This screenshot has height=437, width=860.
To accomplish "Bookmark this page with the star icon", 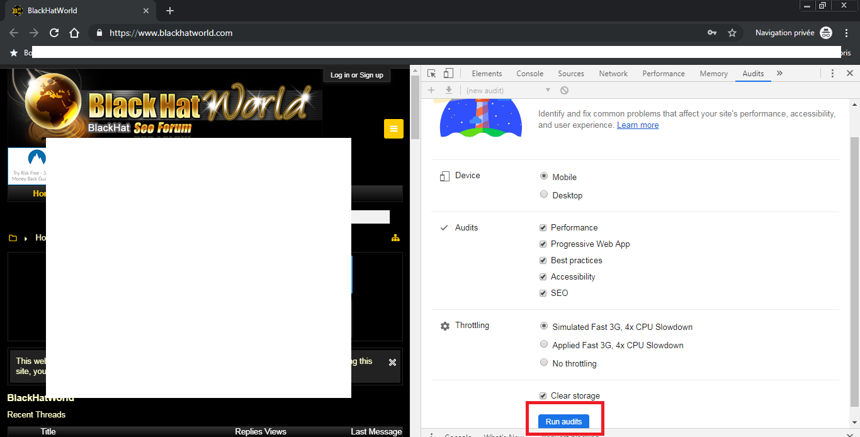I will 732,33.
